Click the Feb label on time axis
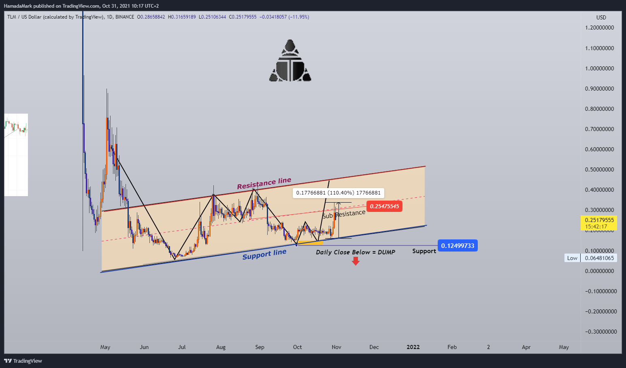The height and width of the screenshot is (368, 626). point(452,347)
